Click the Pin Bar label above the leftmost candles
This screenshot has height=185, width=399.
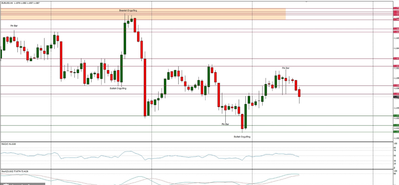pyautogui.click(x=14, y=26)
